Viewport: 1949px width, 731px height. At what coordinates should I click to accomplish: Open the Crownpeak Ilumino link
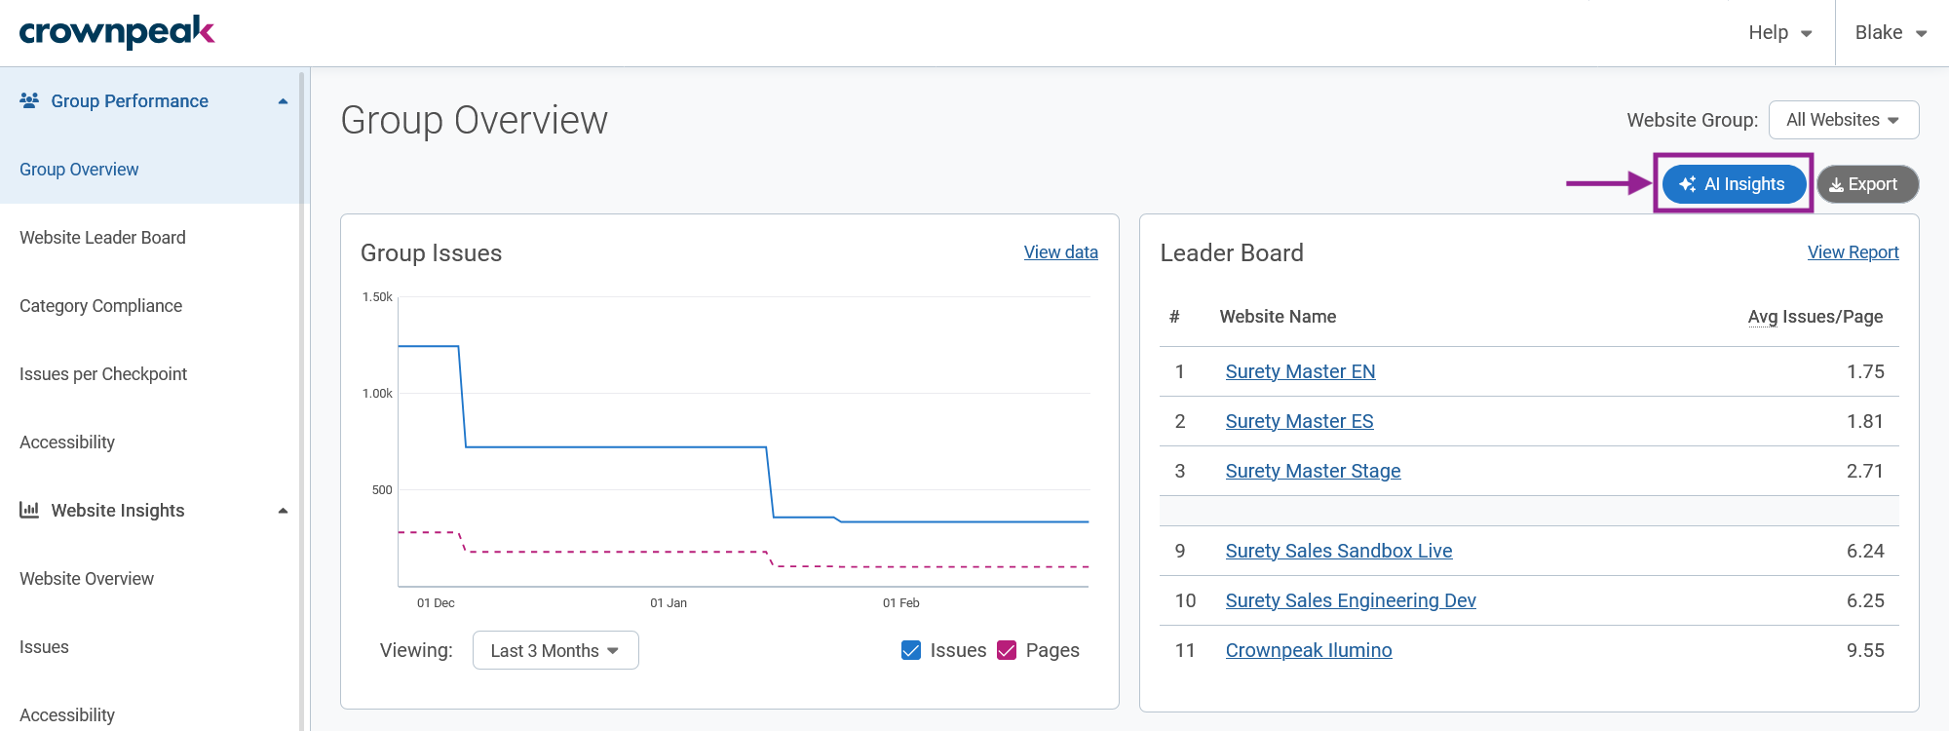1308,650
